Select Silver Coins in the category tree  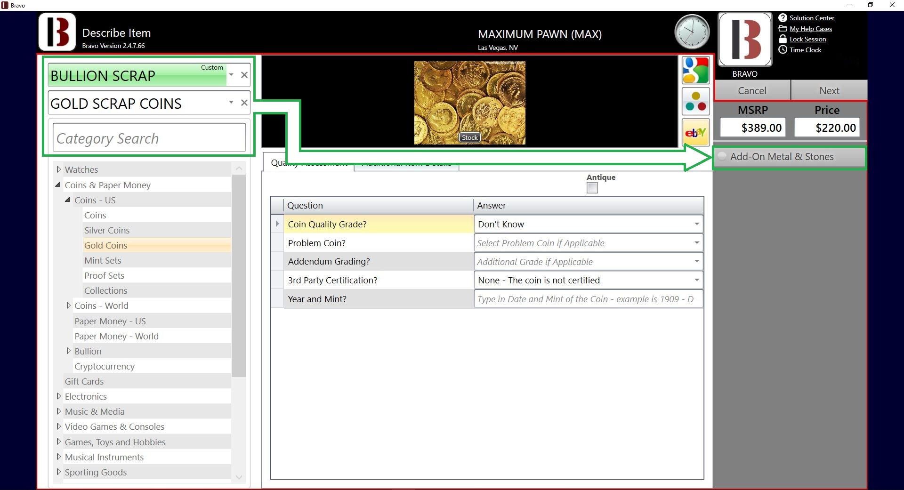pyautogui.click(x=107, y=230)
